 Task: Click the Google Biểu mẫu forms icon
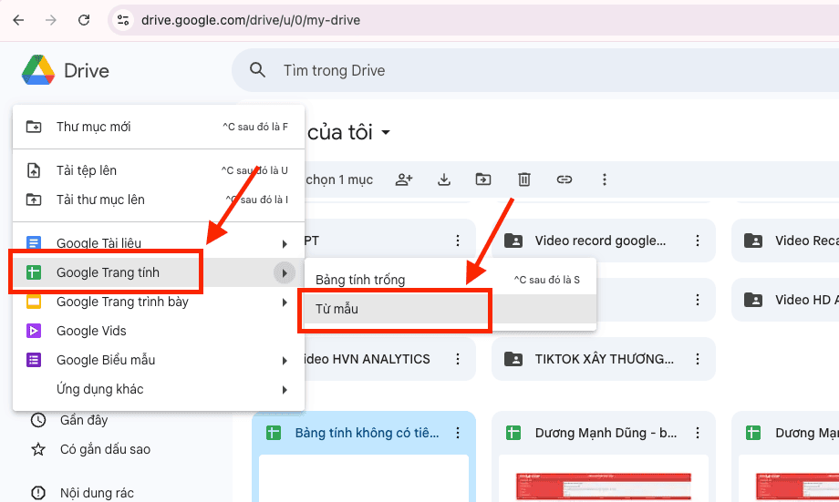(x=34, y=360)
